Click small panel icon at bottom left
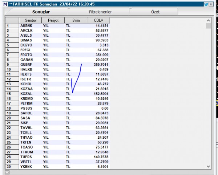The height and width of the screenshot is (175, 218). coord(7,172)
